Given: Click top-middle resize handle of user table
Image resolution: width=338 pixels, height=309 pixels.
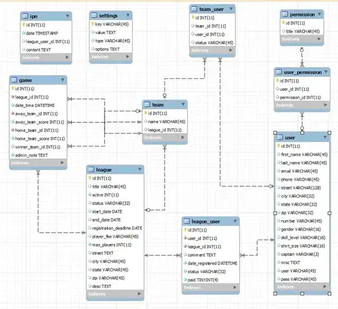Looking at the screenshot, I should coord(302,133).
